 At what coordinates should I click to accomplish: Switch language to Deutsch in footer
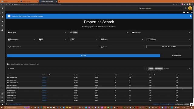click(x=172, y=104)
